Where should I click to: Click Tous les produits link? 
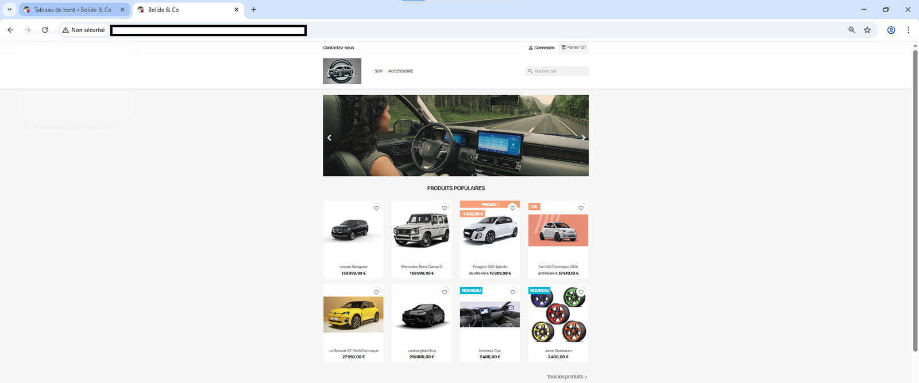(x=567, y=377)
